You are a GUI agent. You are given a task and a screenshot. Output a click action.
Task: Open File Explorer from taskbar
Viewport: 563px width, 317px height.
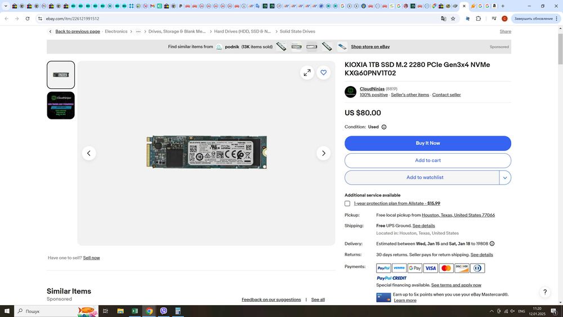pos(120,311)
